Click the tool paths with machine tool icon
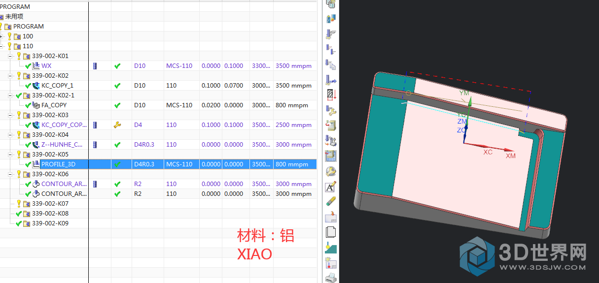 pos(331,141)
